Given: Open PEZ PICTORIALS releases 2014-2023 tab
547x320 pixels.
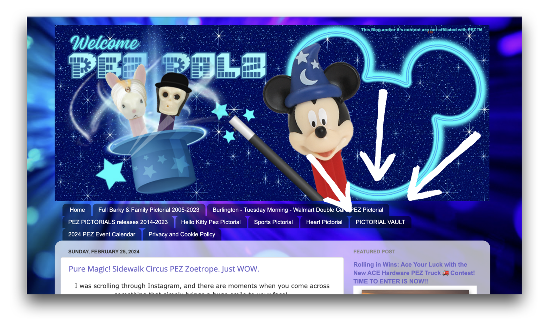Looking at the screenshot, I should click(x=118, y=222).
